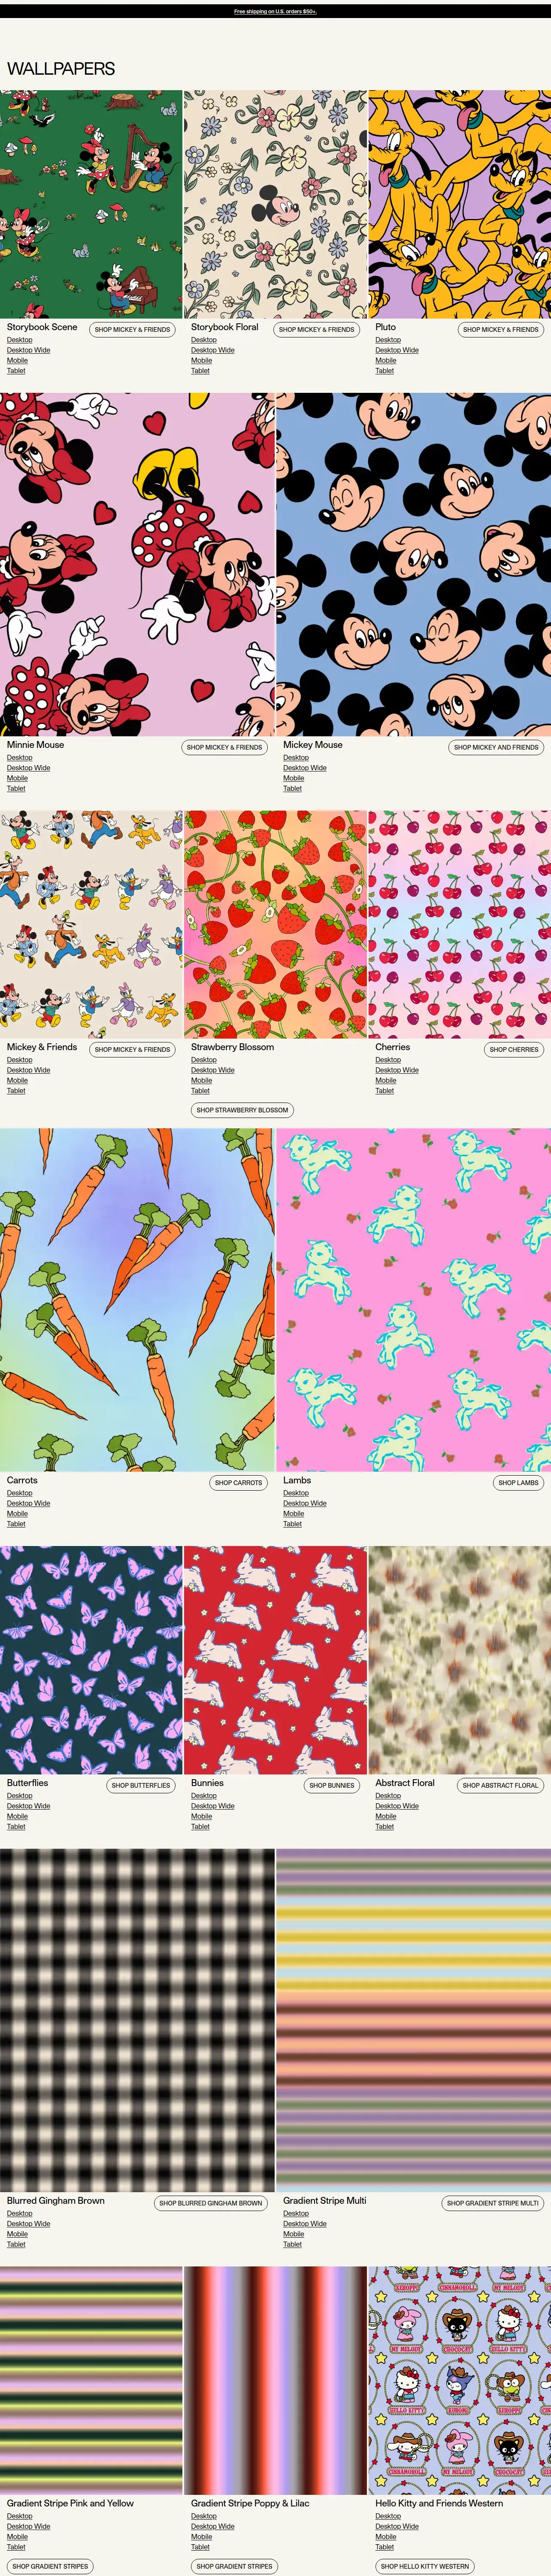Screen dimensions: 551x2576
Task: Download Bunnies Tablet wallpaper
Action: tap(200, 1826)
